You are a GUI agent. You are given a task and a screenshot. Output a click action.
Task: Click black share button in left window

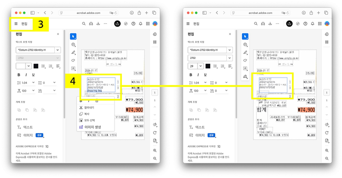point(117,24)
